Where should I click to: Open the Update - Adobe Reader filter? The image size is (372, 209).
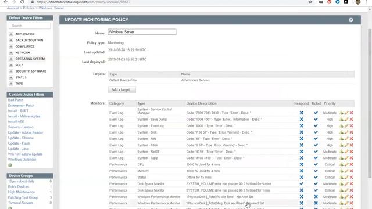click(26, 132)
